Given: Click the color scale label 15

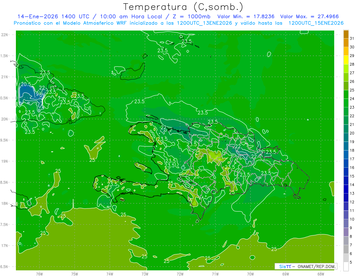Looking at the screenshot, I should pyautogui.click(x=352, y=176).
